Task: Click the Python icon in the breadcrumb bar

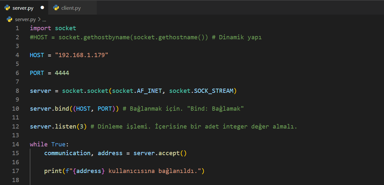Action: click(x=9, y=19)
